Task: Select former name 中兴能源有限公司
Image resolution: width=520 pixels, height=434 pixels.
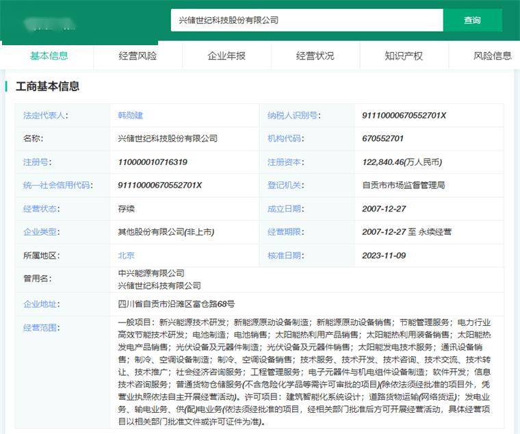Action: pos(151,273)
